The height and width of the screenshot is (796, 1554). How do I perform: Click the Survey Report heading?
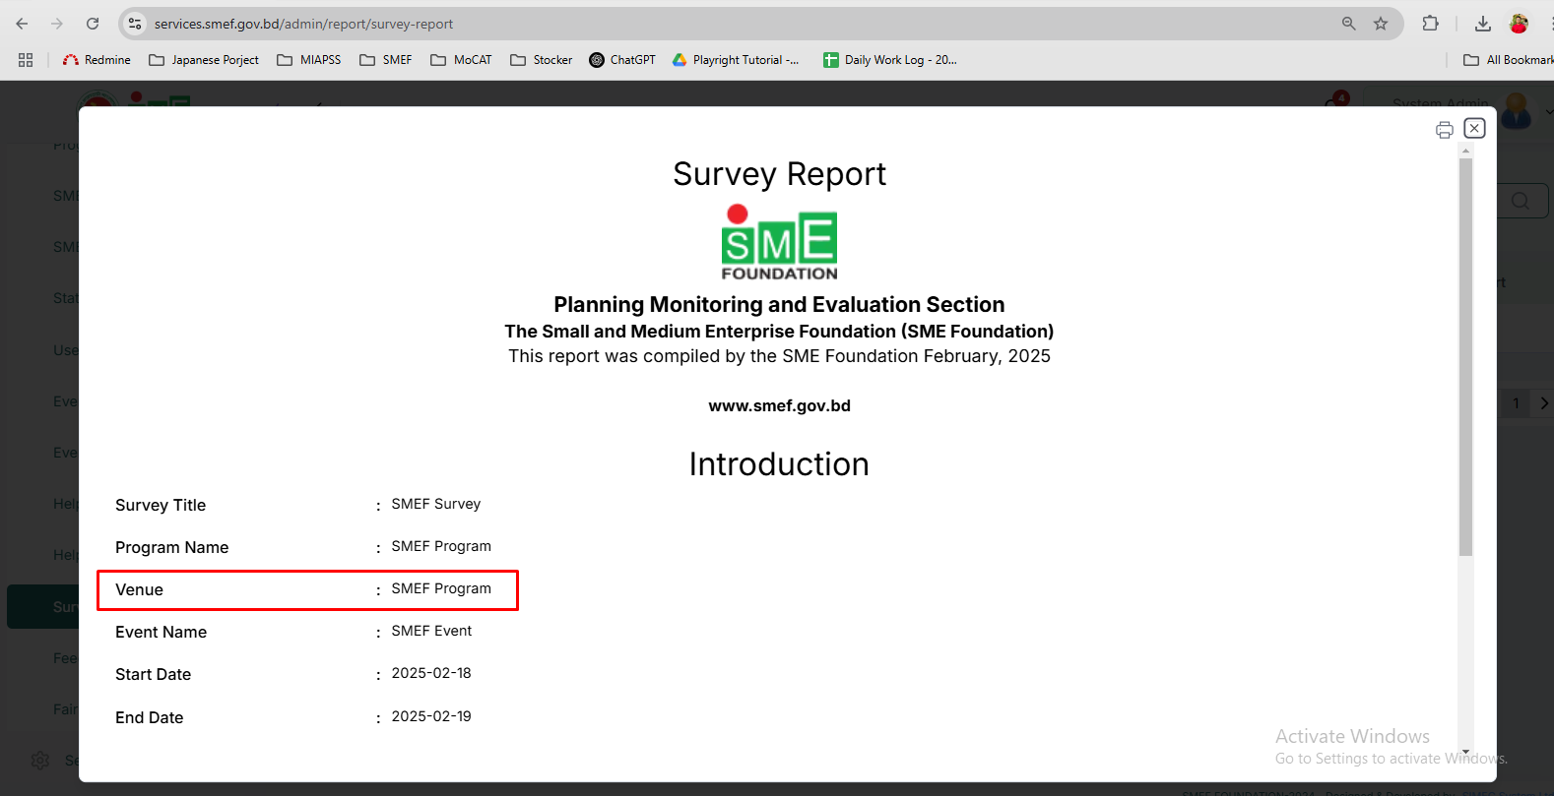(779, 173)
